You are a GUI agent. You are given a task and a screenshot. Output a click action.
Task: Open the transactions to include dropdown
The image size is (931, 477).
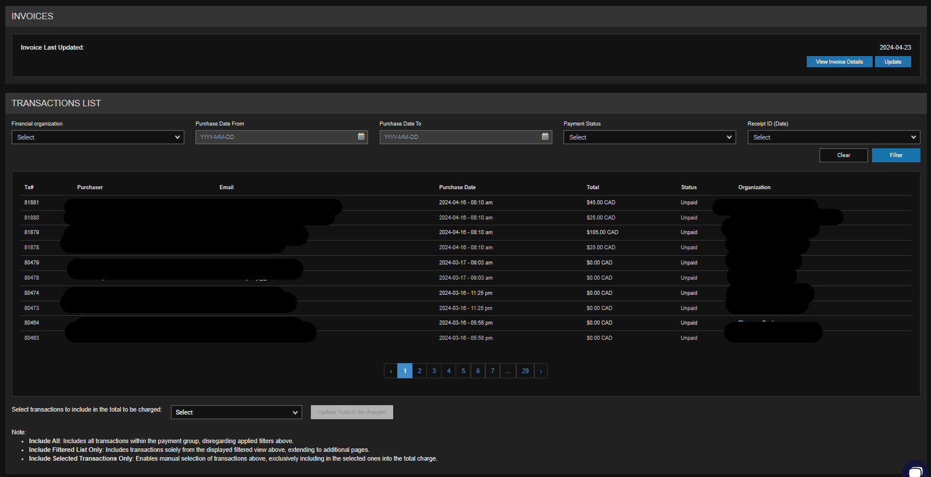(236, 412)
